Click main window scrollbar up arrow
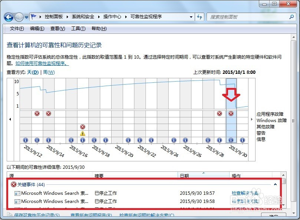 pos(293,37)
